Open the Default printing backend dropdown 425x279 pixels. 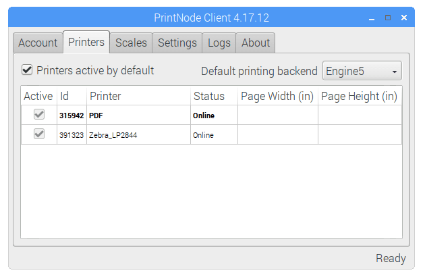tap(362, 71)
